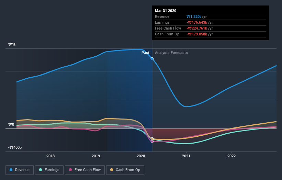The width and height of the screenshot is (282, 180).
Task: Click the ₩1.220t revenue value in tooltip
Action: [194, 16]
